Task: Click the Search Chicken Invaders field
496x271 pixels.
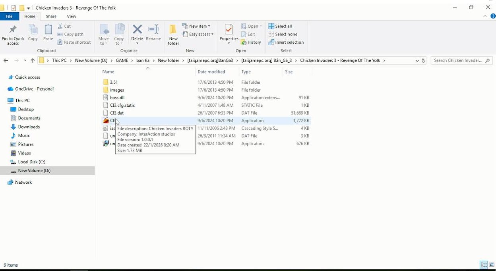Action: [459, 61]
